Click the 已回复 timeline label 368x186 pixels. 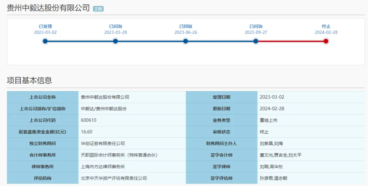[x=186, y=27]
